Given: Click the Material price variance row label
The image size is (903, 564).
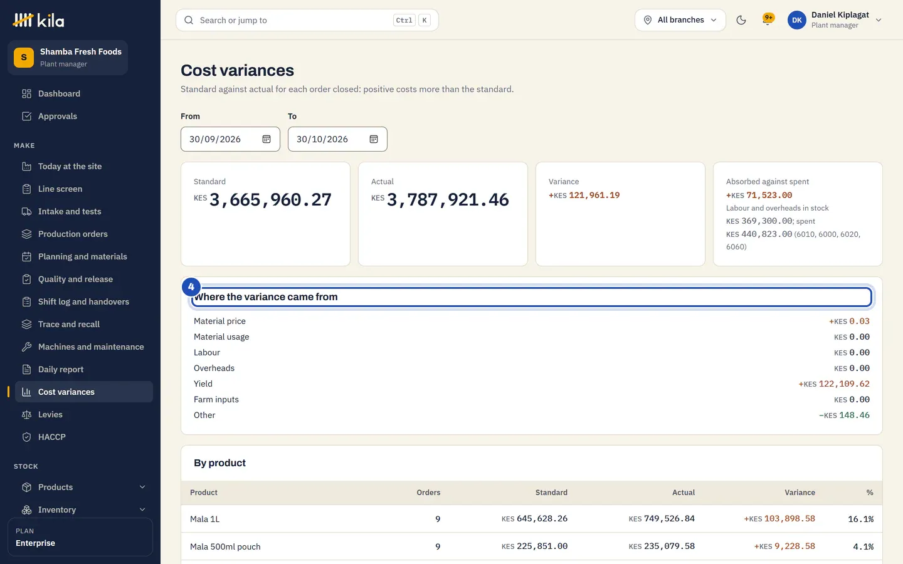Looking at the screenshot, I should click(219, 321).
